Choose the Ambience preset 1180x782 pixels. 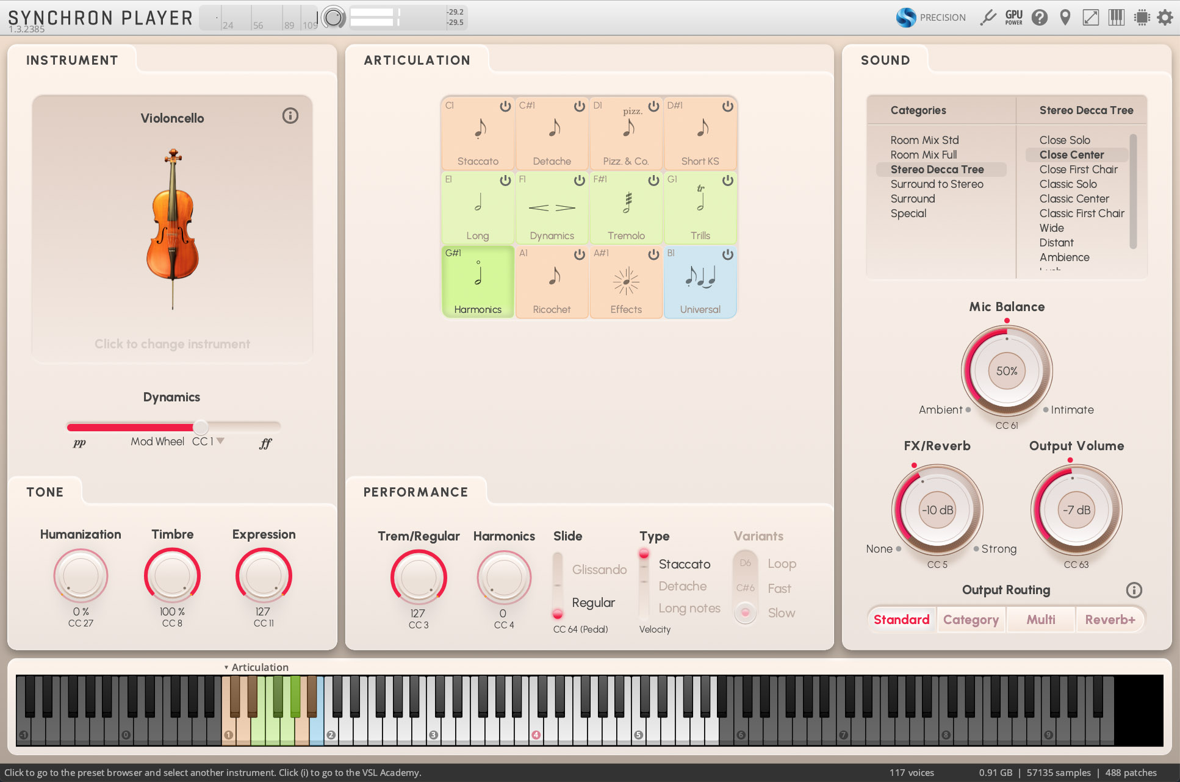tap(1064, 257)
